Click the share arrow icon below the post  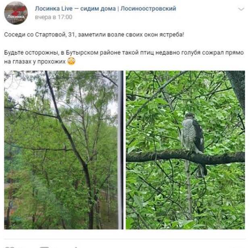click(x=76, y=247)
